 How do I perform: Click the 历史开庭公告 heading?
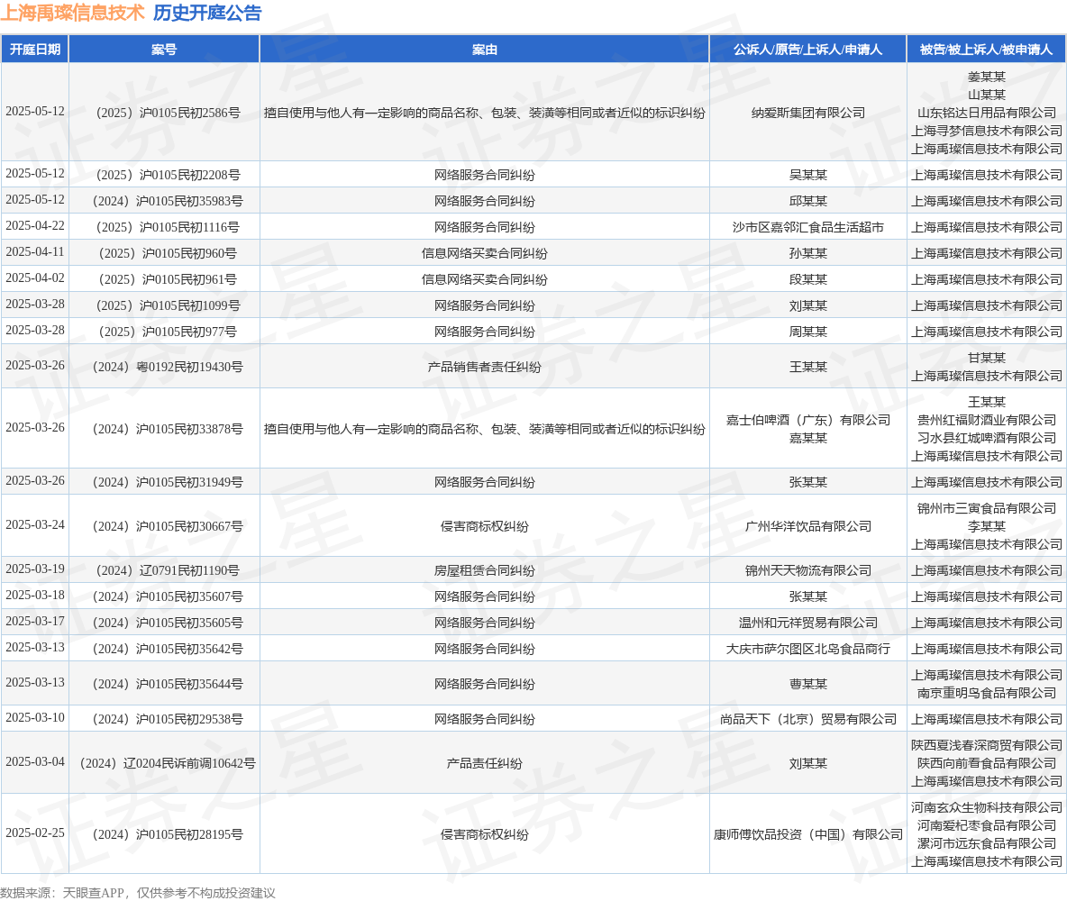(207, 13)
